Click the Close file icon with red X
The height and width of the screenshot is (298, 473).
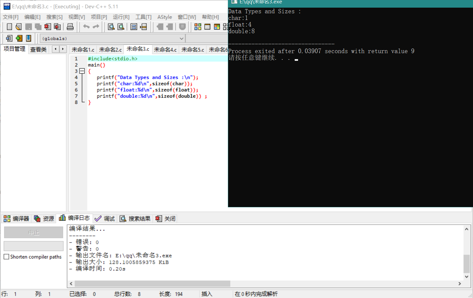(48, 27)
